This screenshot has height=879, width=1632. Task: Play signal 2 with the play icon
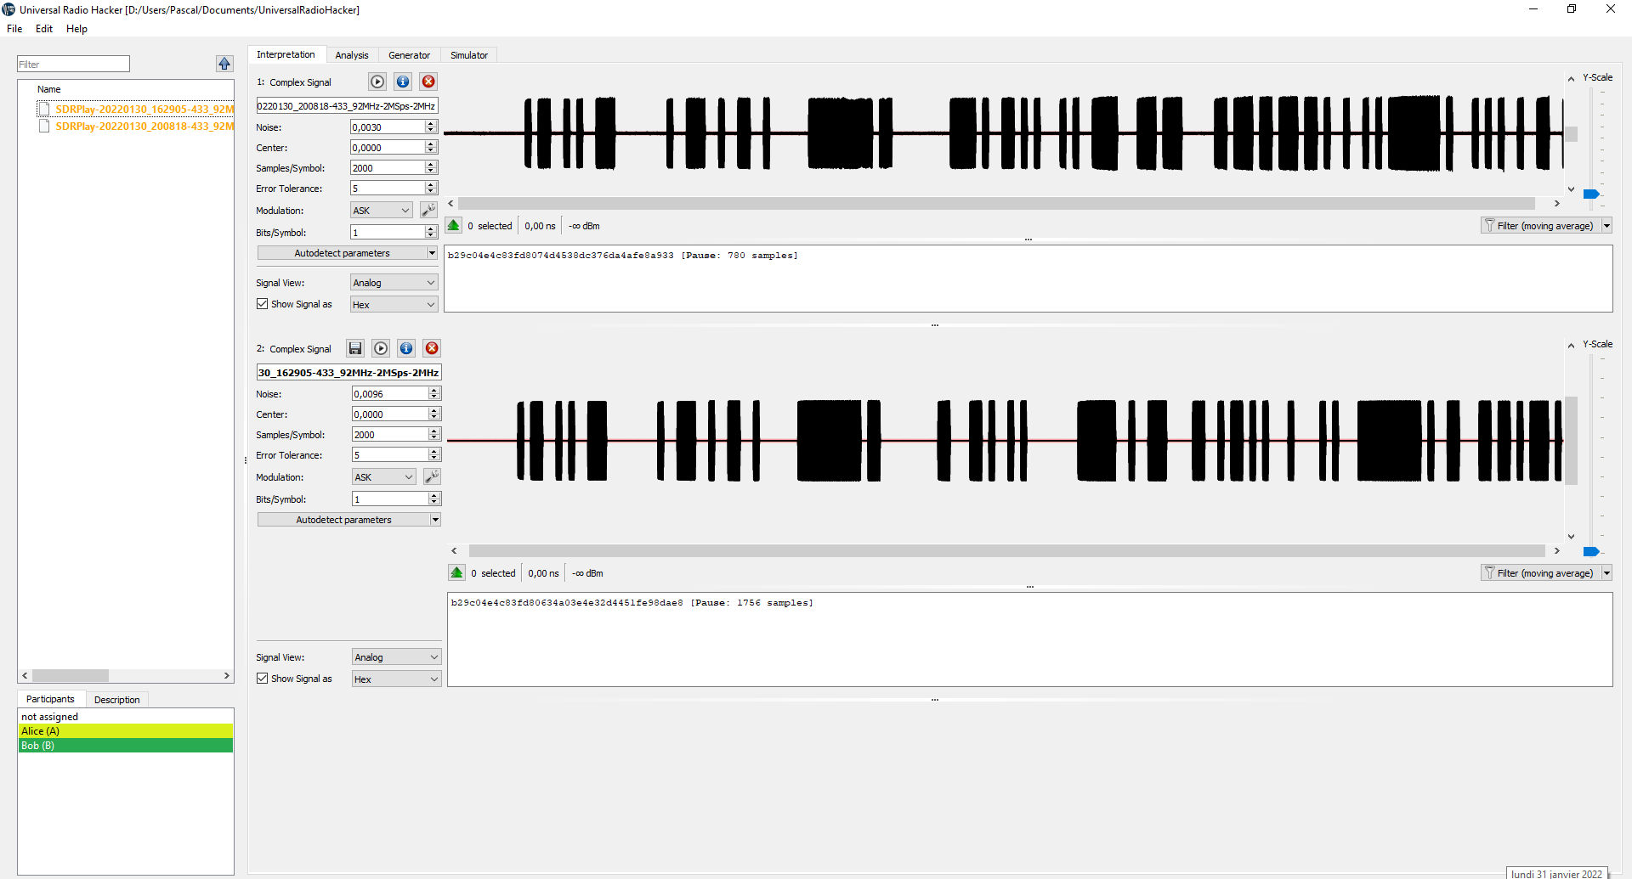pyautogui.click(x=381, y=348)
